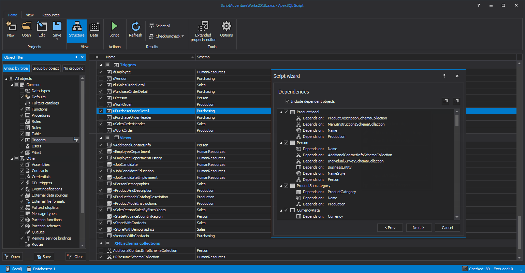Screen dimensions: 525x273
Task: Click the Edit project icon
Action: 42,29
